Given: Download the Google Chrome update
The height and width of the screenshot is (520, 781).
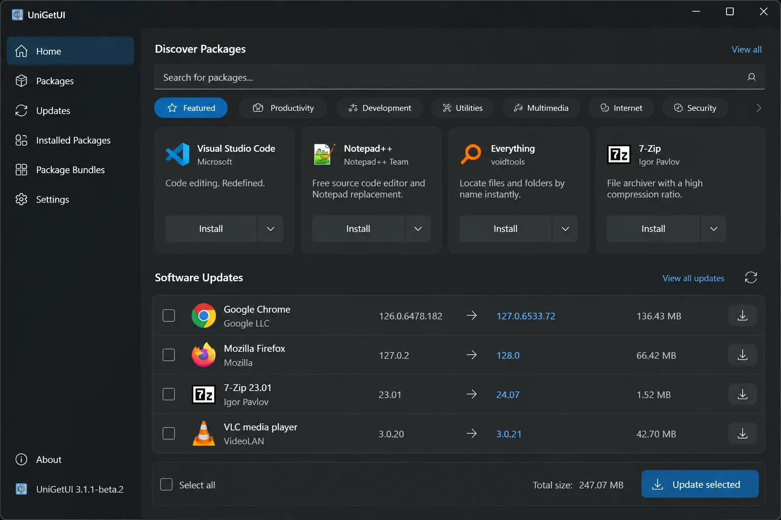Looking at the screenshot, I should [x=742, y=316].
